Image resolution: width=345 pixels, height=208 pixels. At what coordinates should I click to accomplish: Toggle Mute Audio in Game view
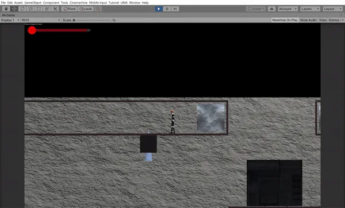(308, 20)
